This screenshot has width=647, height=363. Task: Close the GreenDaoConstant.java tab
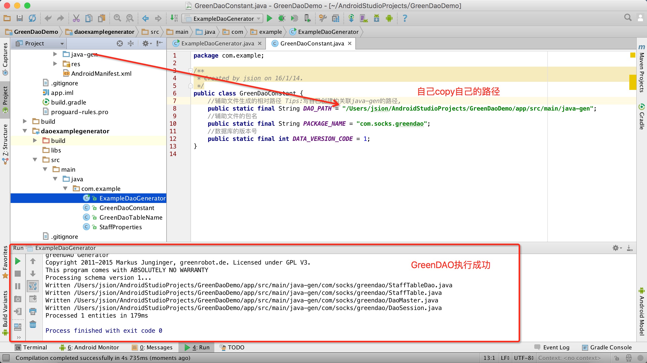(x=350, y=43)
